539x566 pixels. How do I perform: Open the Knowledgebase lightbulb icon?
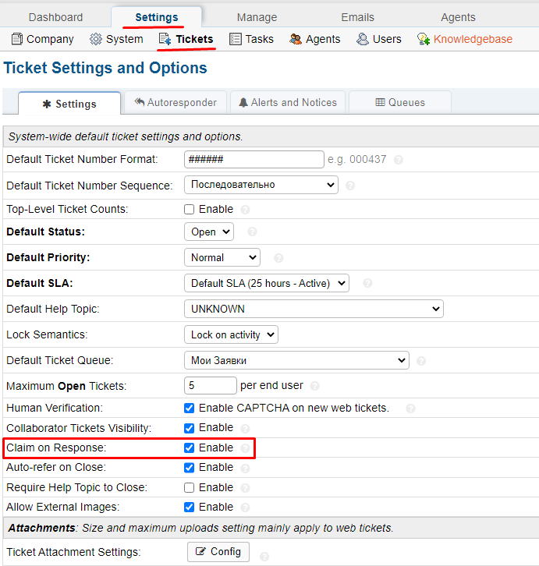click(x=424, y=39)
